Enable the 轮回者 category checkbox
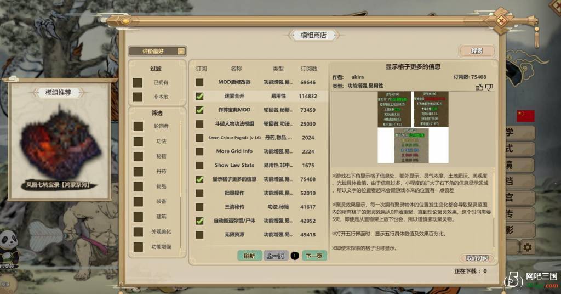This screenshot has width=561, height=294. (138, 126)
